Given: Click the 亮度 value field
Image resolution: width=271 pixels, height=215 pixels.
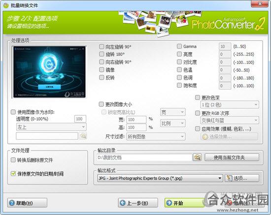Looking at the screenshot, I should pos(225,54).
